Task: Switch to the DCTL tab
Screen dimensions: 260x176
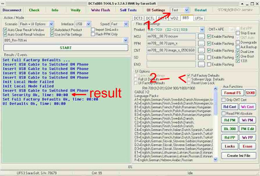Action: (x=150, y=18)
